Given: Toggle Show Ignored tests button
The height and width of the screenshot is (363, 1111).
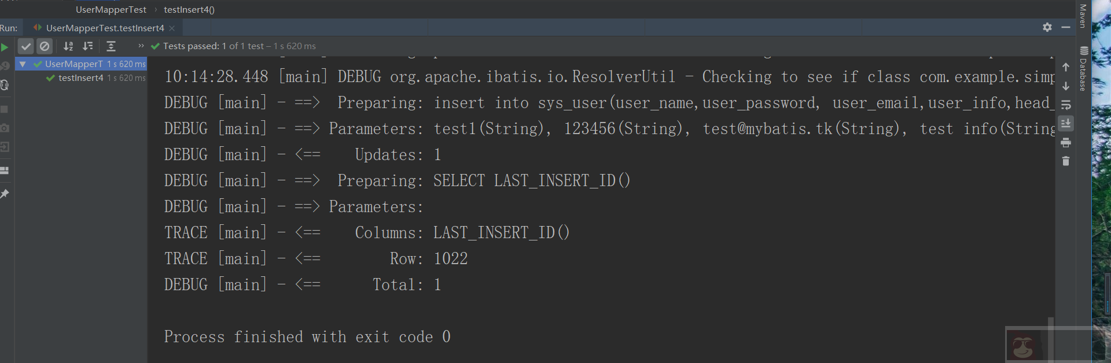Looking at the screenshot, I should 45,46.
